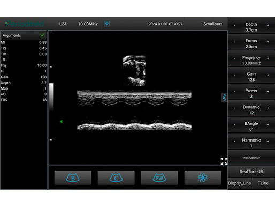
Task: Open the Smallpart exam preset
Action: (x=212, y=24)
